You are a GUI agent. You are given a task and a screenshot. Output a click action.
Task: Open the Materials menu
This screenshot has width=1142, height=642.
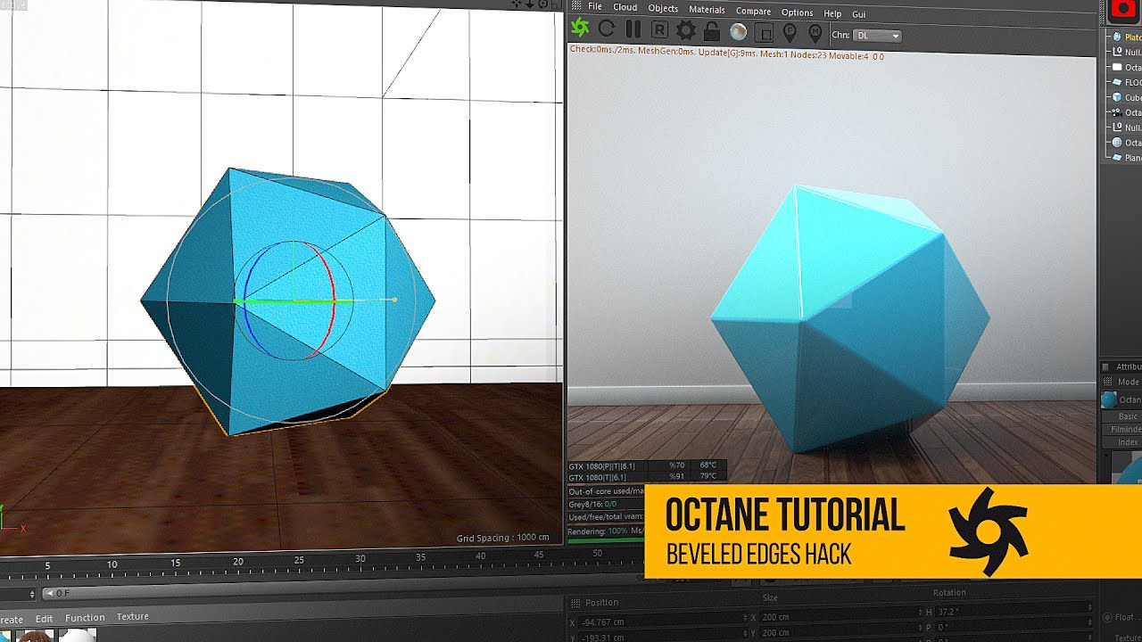coord(707,10)
